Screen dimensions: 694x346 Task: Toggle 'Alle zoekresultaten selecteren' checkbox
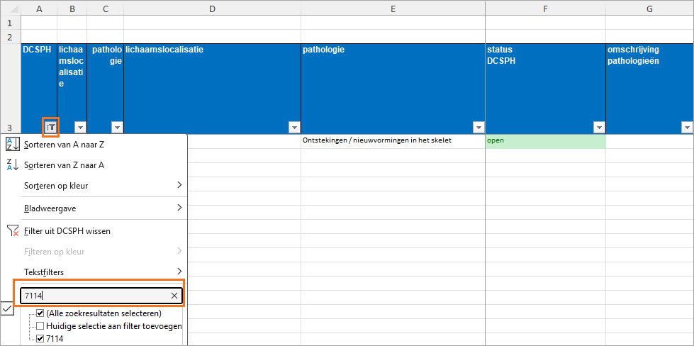[40, 313]
